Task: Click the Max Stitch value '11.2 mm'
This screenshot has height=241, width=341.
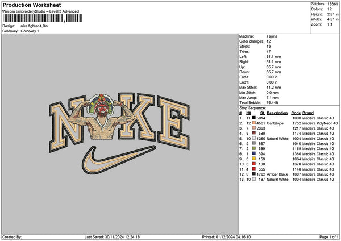Action: coord(273,88)
